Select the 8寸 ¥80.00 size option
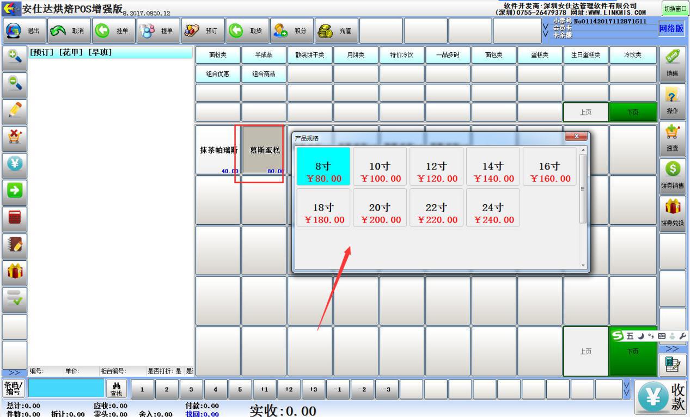 (x=323, y=167)
